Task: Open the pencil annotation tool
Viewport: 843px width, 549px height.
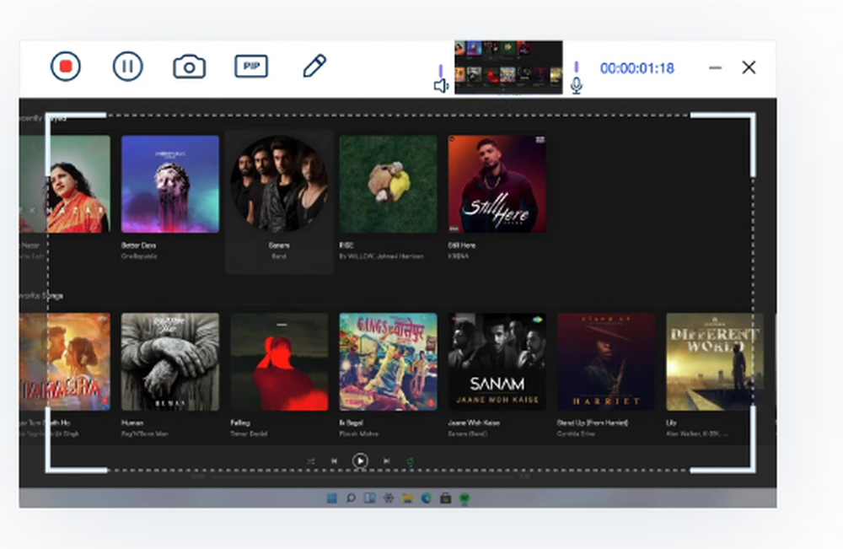Action: (314, 66)
